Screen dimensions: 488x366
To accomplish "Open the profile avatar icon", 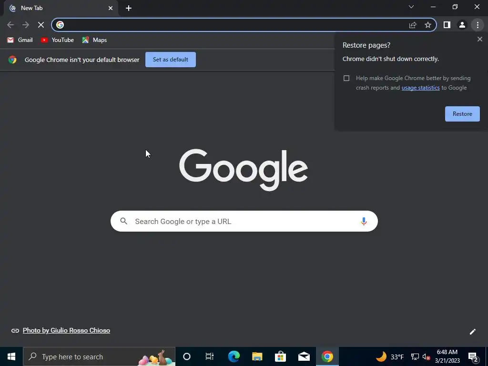I will (x=462, y=25).
